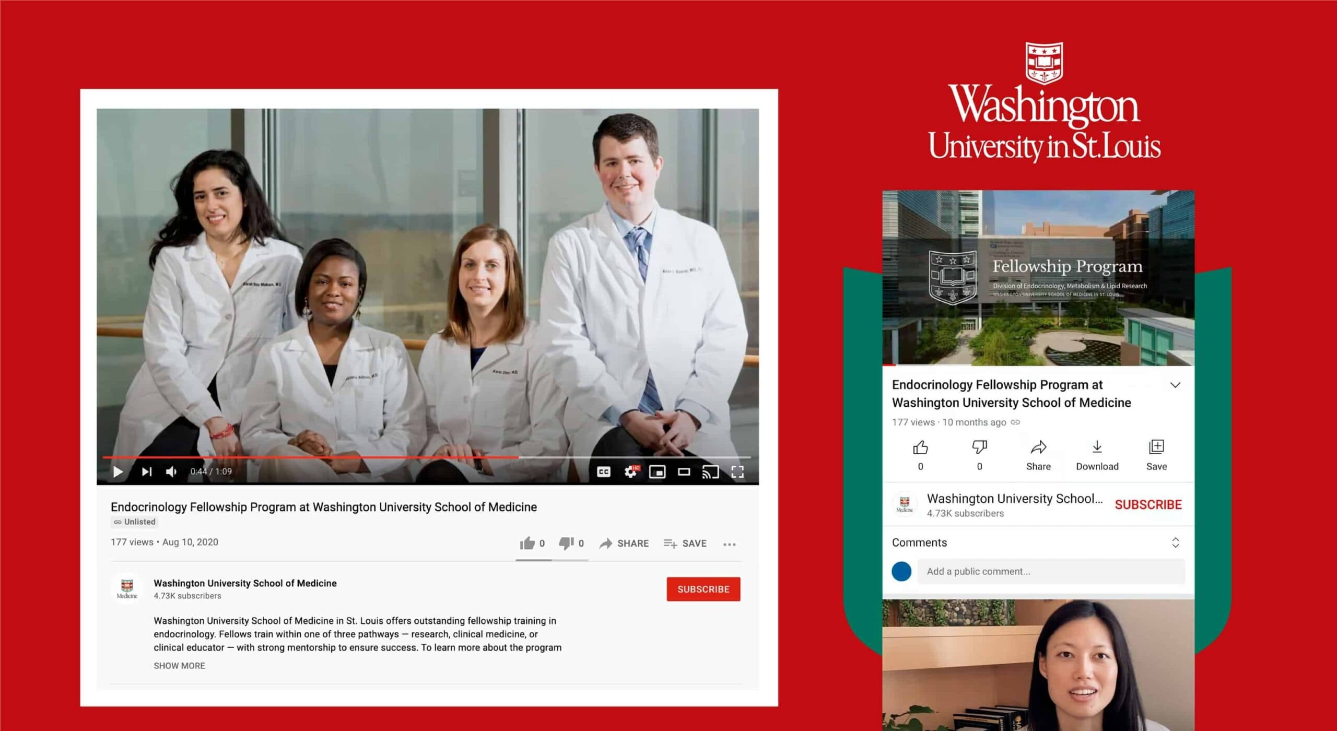Seek on the red video progress bar
Image resolution: width=1337 pixels, height=731 pixels.
pyautogui.click(x=427, y=457)
